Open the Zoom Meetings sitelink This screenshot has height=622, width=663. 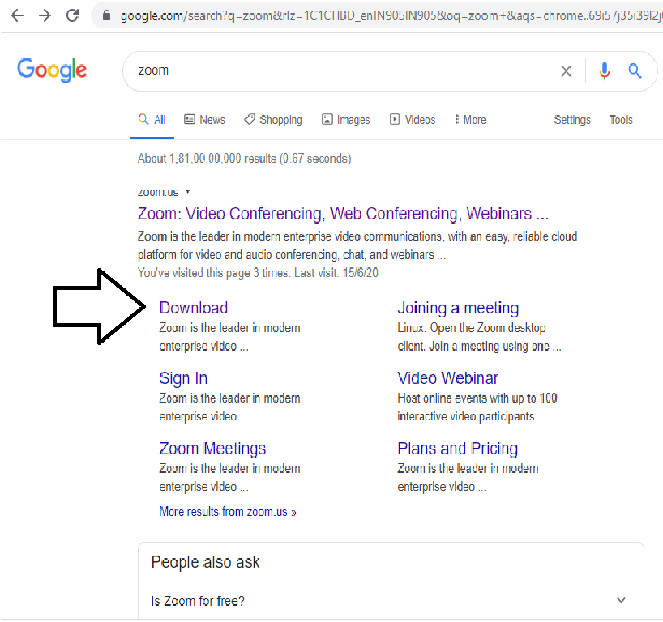click(212, 449)
